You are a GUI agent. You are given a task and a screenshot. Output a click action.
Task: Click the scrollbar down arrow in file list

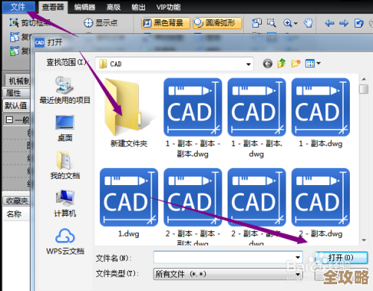pyautogui.click(x=364, y=240)
